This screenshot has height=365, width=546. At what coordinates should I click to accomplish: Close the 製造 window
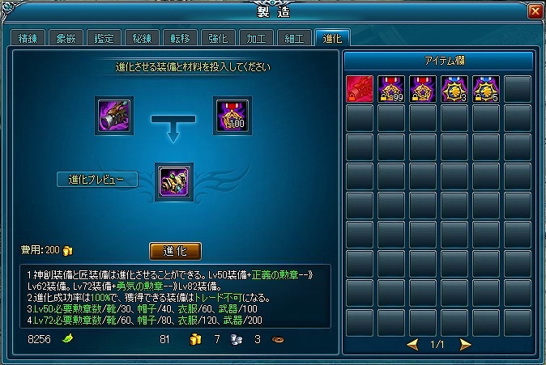tap(535, 11)
